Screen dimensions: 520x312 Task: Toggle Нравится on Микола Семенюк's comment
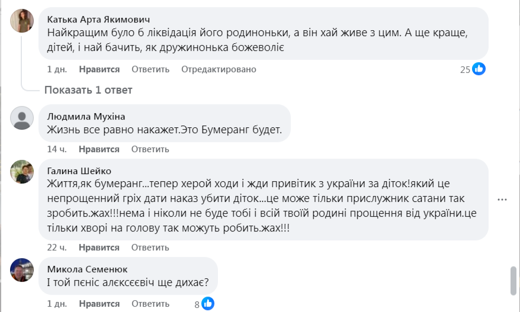pos(99,304)
